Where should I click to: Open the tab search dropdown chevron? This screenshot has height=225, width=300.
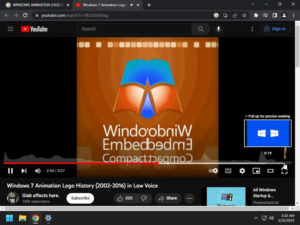(x=253, y=4)
